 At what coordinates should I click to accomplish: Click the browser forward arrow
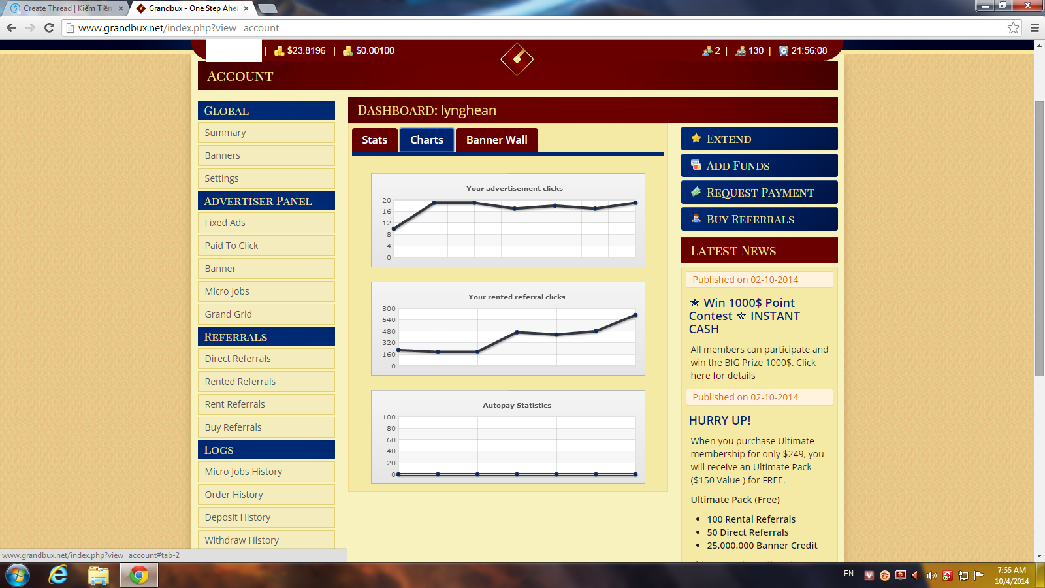click(30, 27)
